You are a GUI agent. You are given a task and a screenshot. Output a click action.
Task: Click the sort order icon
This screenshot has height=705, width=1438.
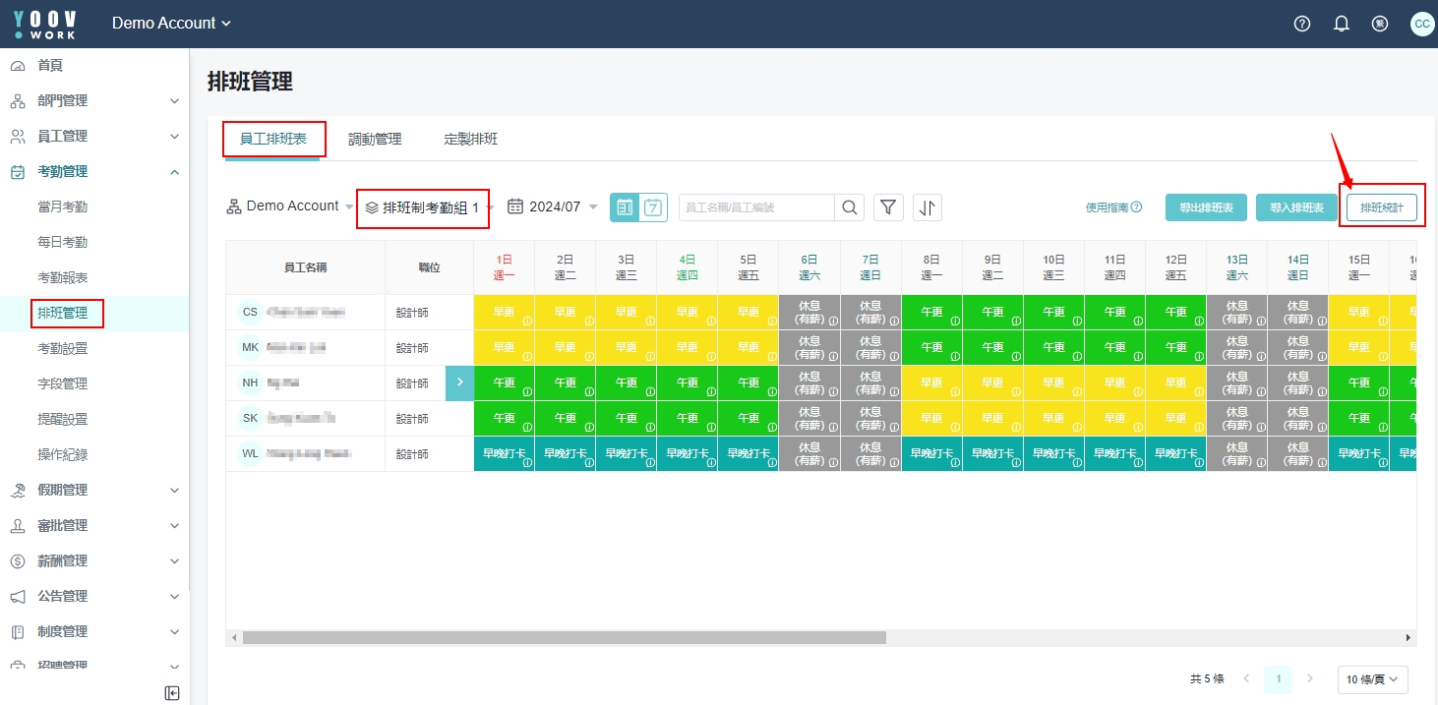point(928,207)
